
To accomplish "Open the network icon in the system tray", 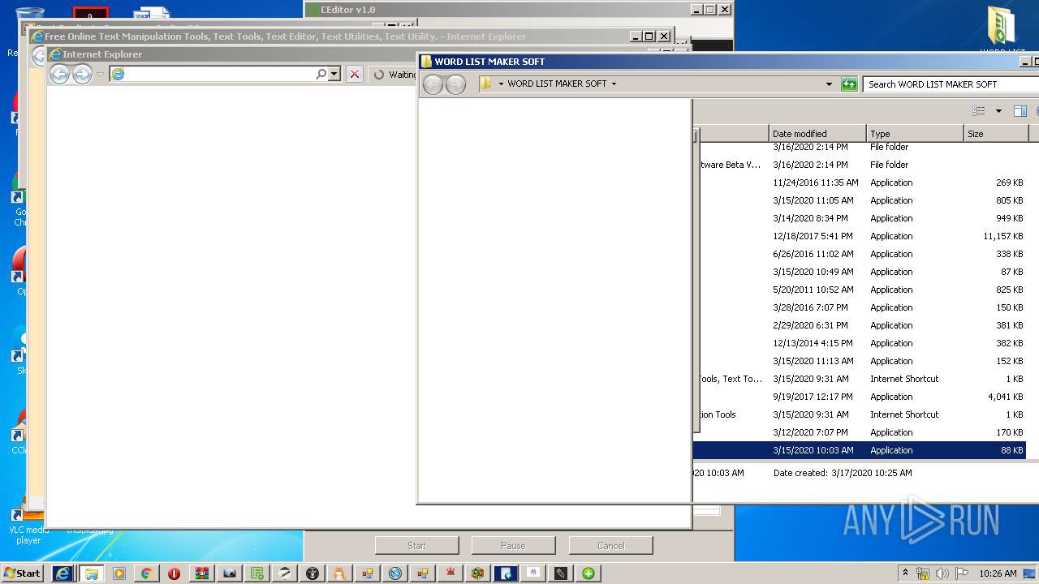I will [x=923, y=573].
